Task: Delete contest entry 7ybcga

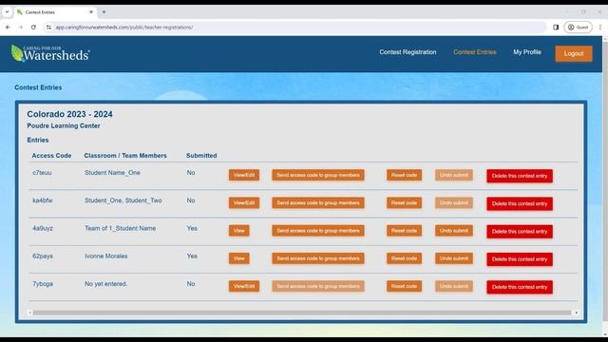Action: pos(520,287)
